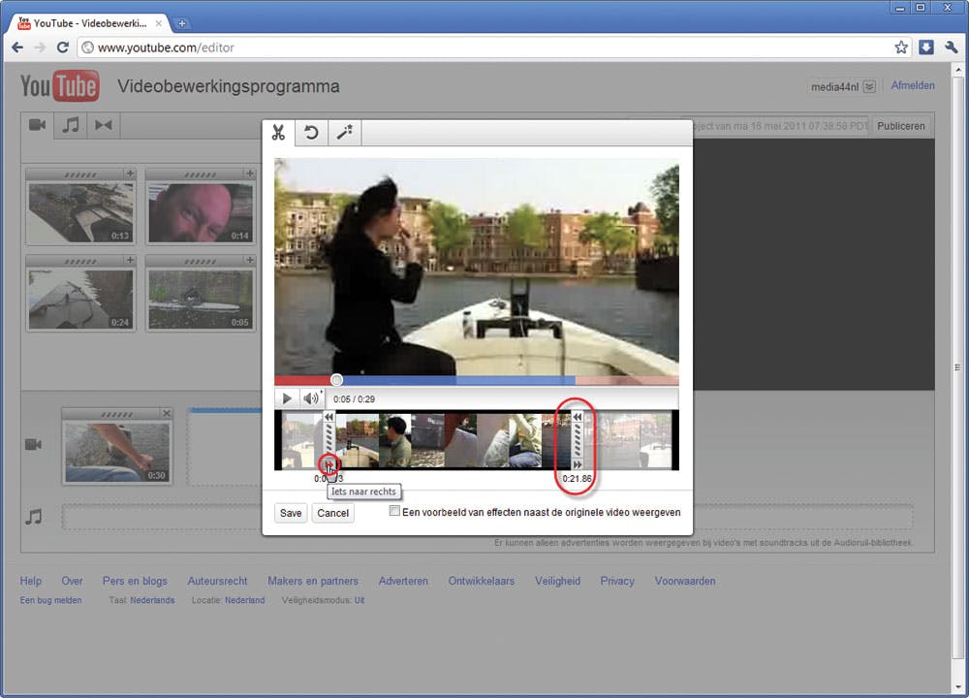Add the 0:05 clip with plus
Image resolution: width=969 pixels, height=698 pixels.
[x=250, y=260]
